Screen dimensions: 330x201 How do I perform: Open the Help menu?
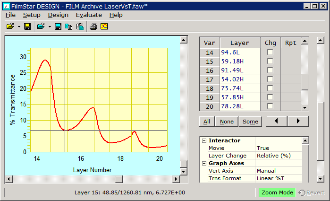point(116,15)
